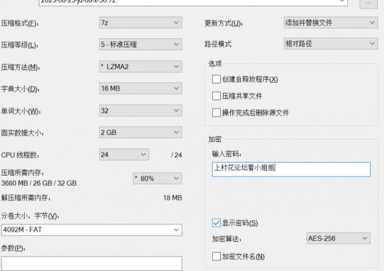Screen dimensions: 384x271
Task: Open the 路径模式 相对路径 dropdown
Action: (331, 44)
